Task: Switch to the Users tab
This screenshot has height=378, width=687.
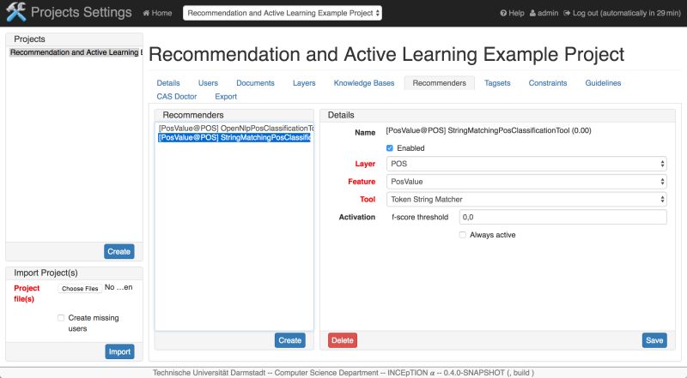Action: [x=208, y=83]
